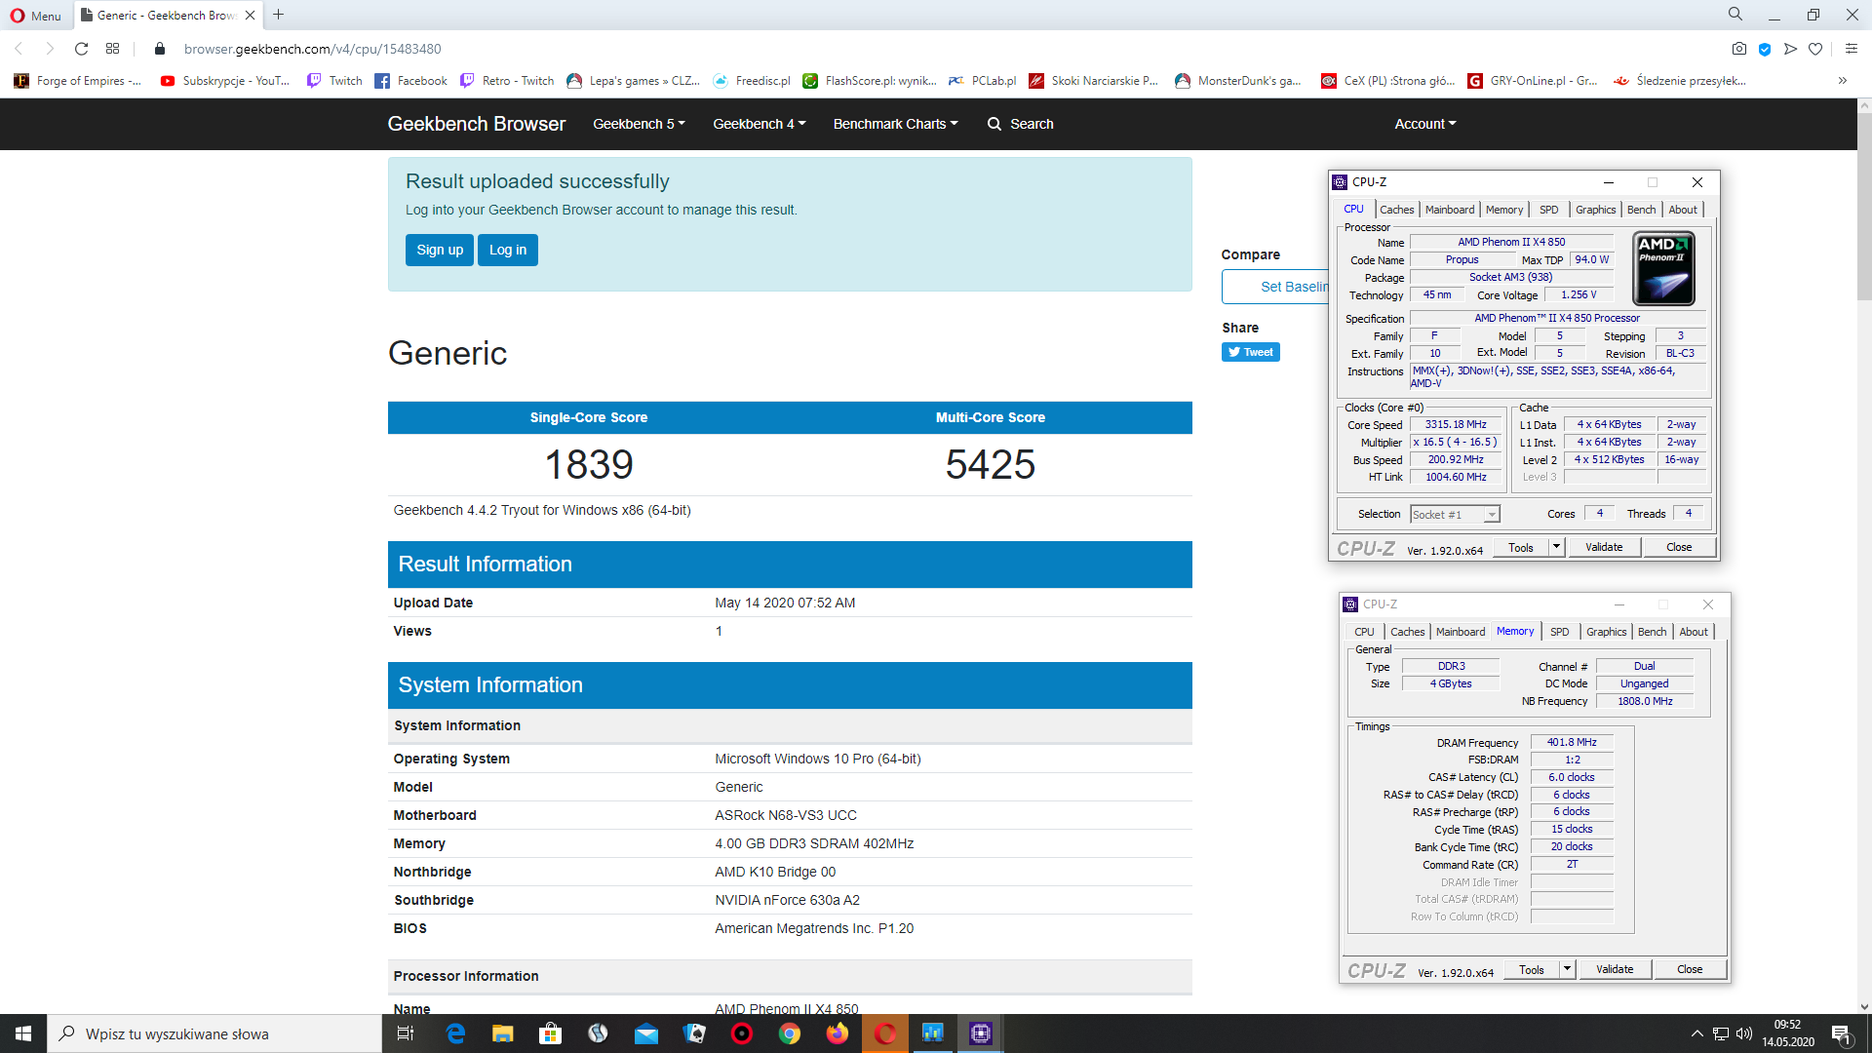The height and width of the screenshot is (1053, 1872).
Task: Open the tab search magnifier icon
Action: (1735, 15)
